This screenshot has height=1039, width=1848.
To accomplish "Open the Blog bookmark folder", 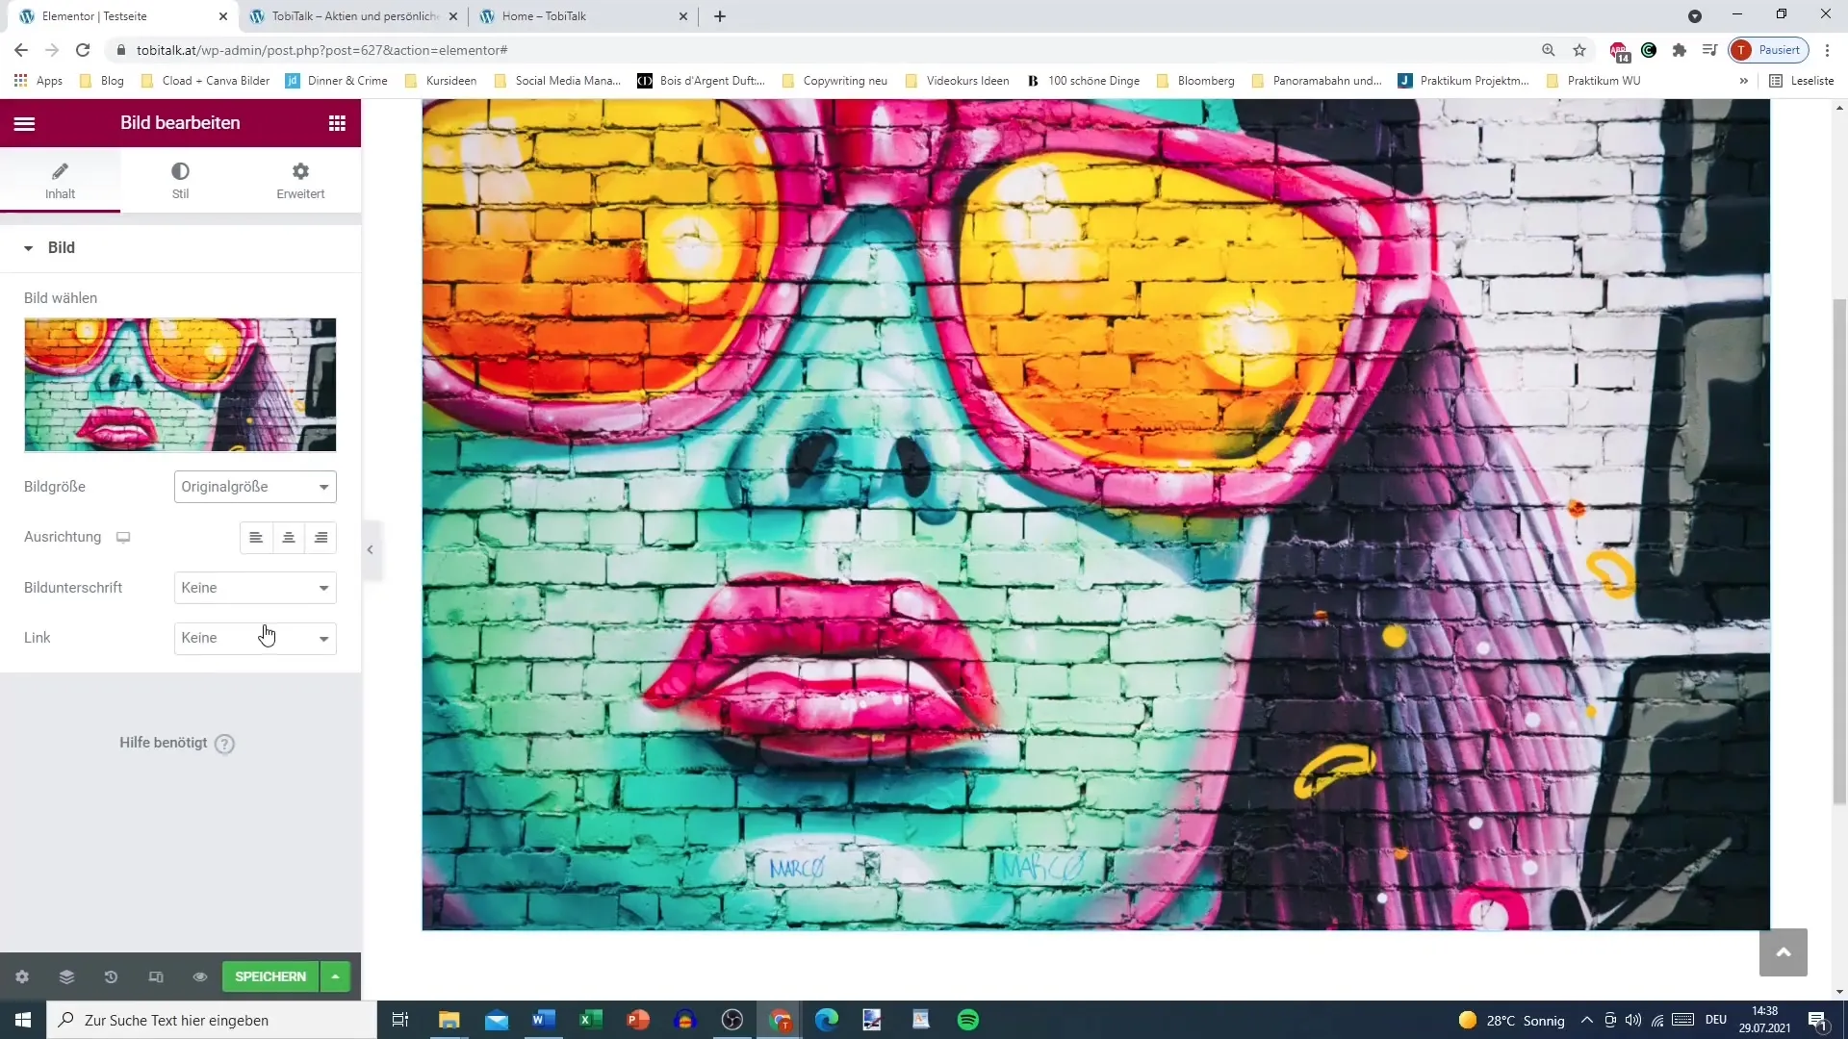I will click(102, 81).
